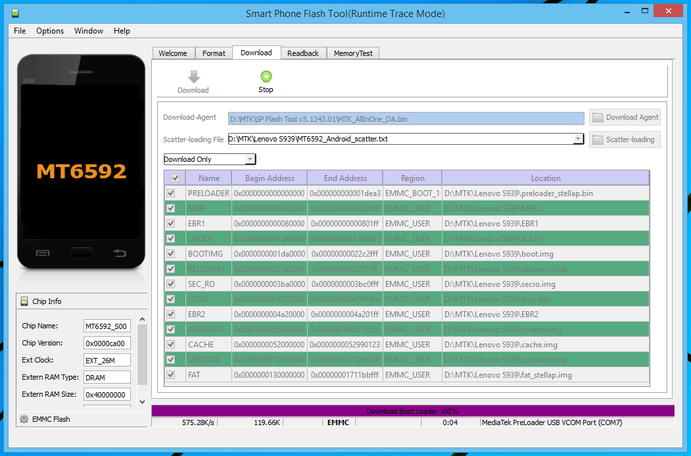The height and width of the screenshot is (456, 691).
Task: Click the End Address column header
Action: point(346,178)
